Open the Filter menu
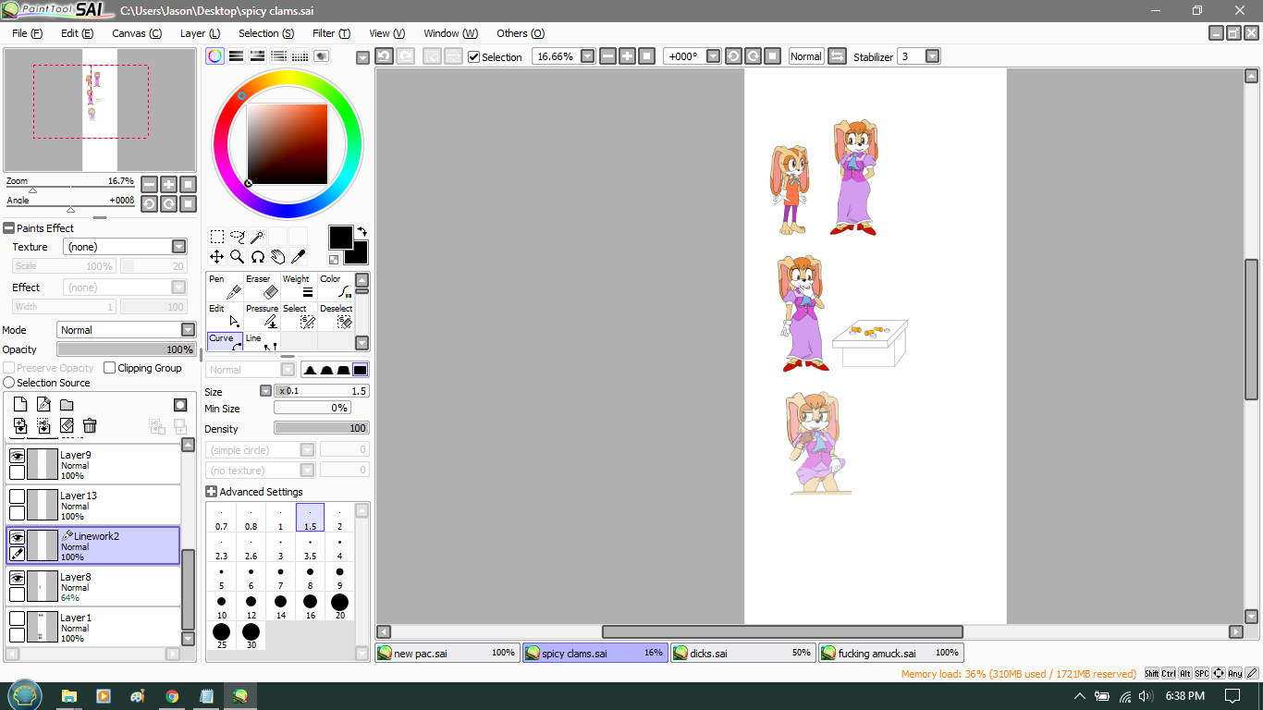 coord(330,33)
